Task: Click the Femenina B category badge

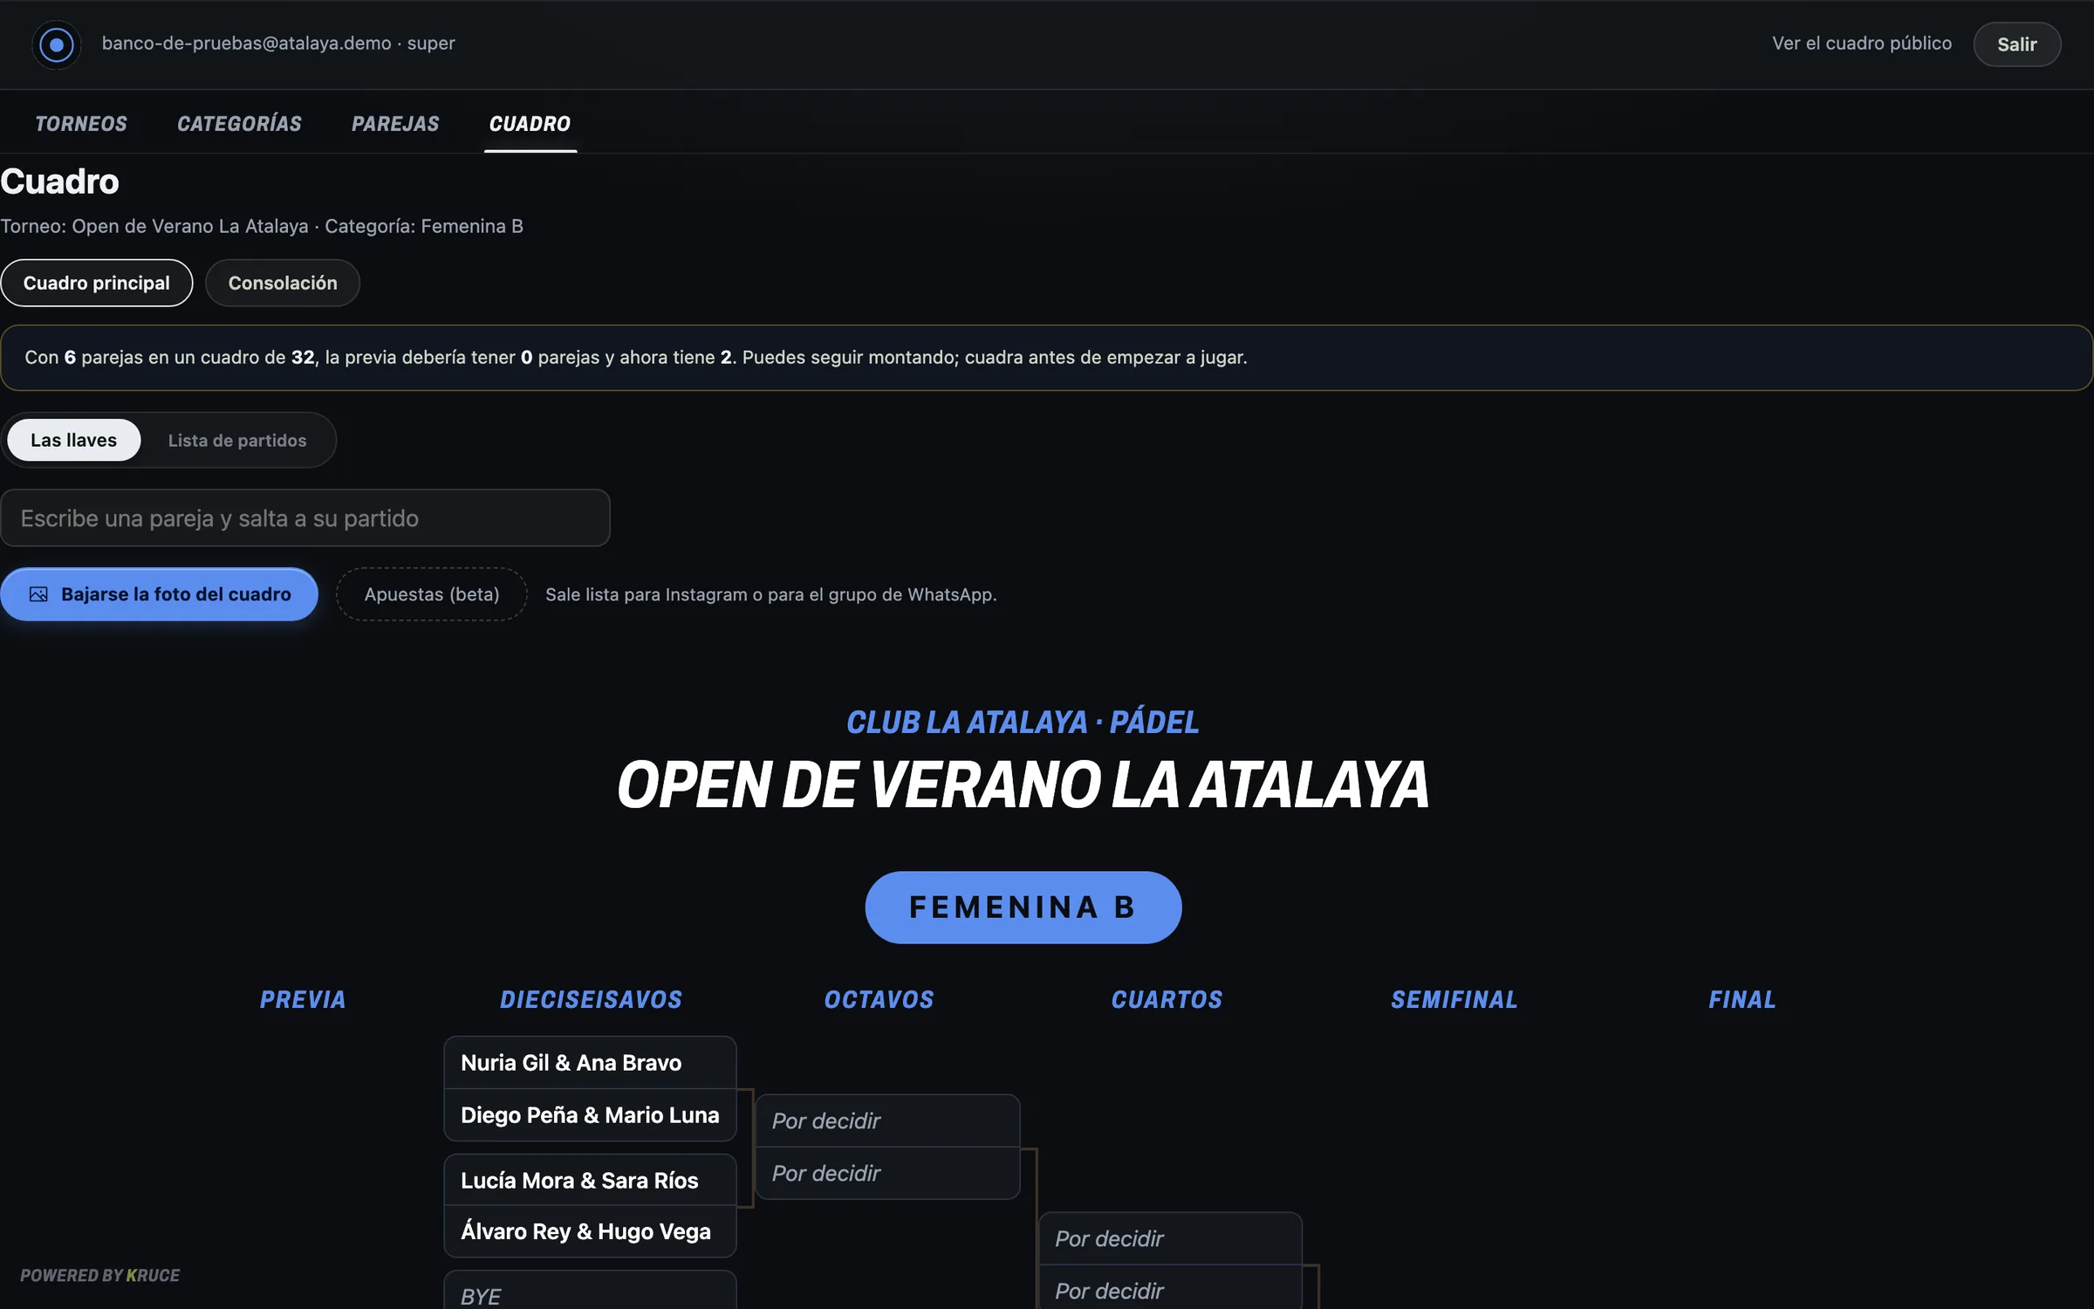Action: pyautogui.click(x=1023, y=907)
